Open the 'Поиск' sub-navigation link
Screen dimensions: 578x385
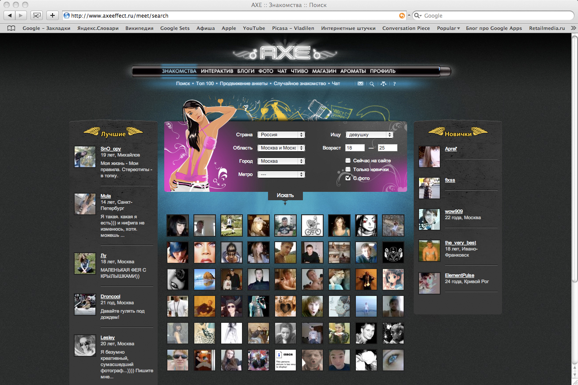pyautogui.click(x=183, y=84)
